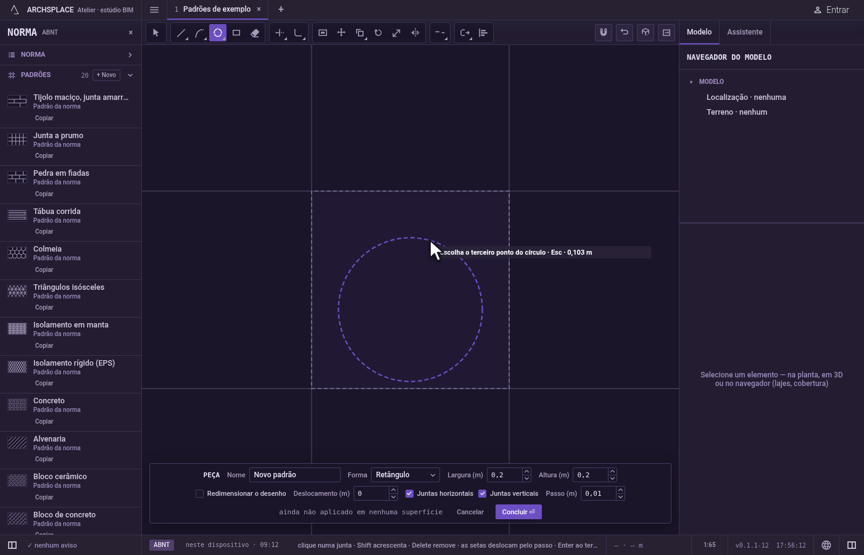Activate the scale tool
Viewport: 864px width, 555px height.
[397, 33]
